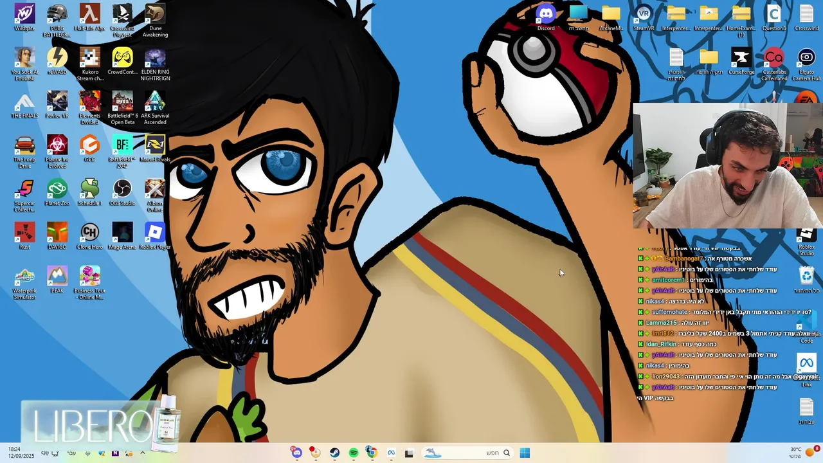Show hidden system tray icons chevron
Viewport: 823px width, 463px height.
[143, 453]
